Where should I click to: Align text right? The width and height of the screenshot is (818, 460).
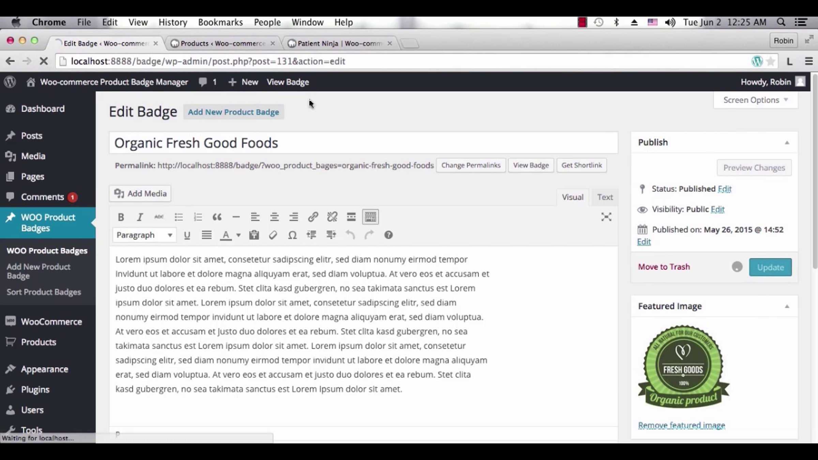point(293,217)
